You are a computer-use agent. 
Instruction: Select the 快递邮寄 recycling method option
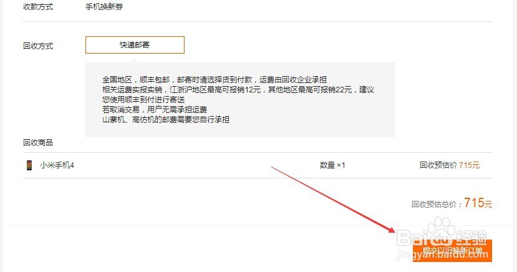point(135,45)
